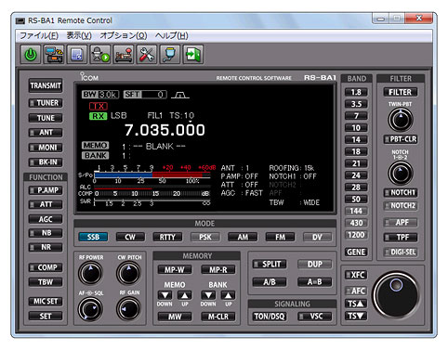Click the RF POWER knob
This screenshot has width=448, height=350.
pyautogui.click(x=90, y=273)
